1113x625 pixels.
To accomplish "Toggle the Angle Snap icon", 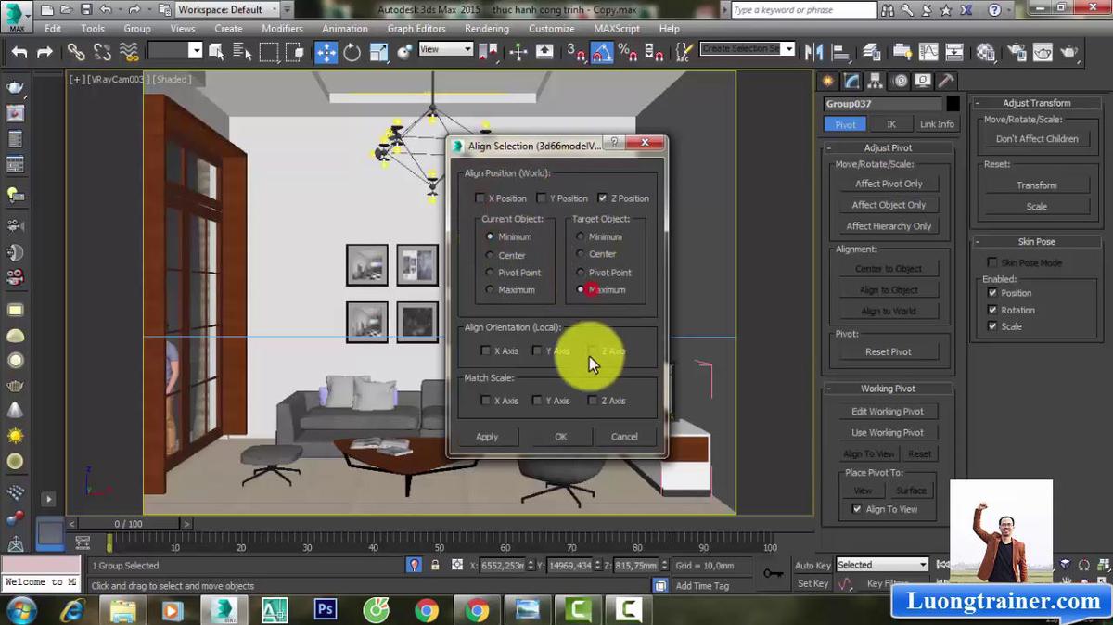I will (x=602, y=52).
